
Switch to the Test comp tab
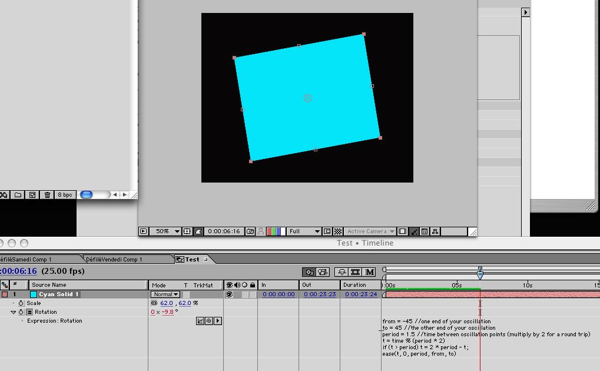point(192,259)
